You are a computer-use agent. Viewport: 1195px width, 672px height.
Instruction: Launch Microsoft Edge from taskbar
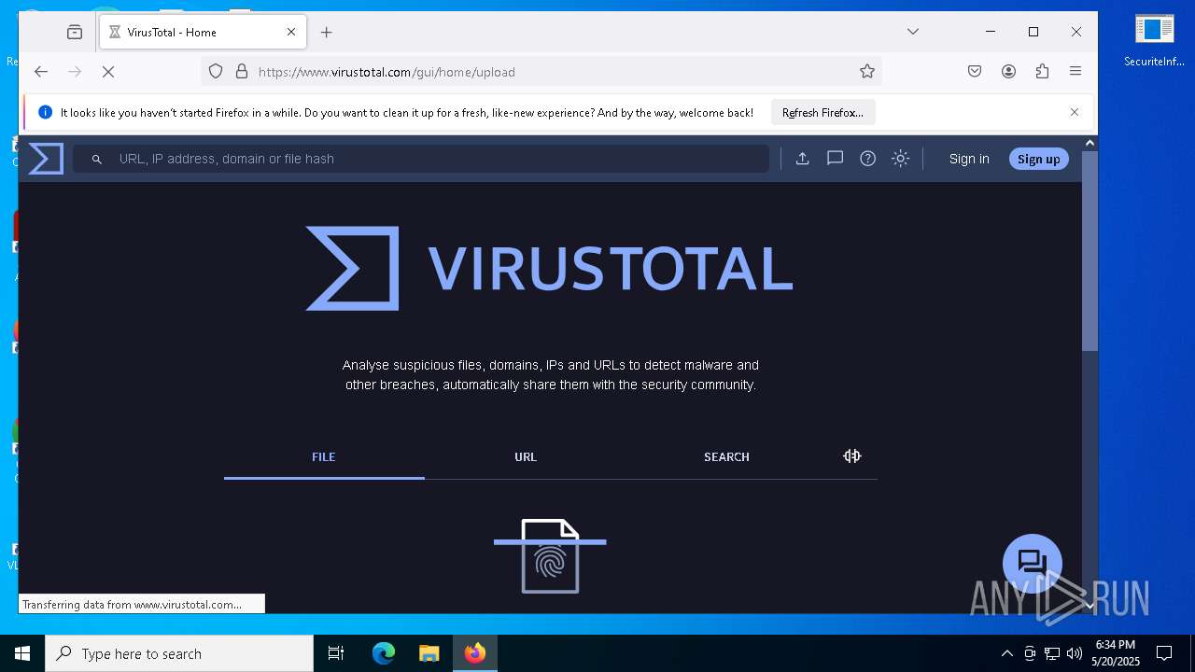point(384,653)
